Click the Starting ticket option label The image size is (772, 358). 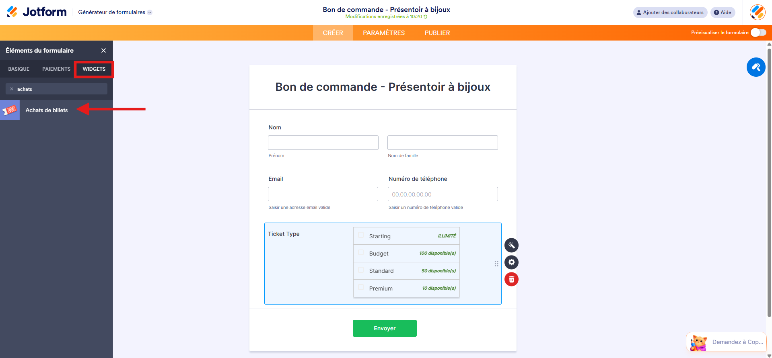point(380,236)
